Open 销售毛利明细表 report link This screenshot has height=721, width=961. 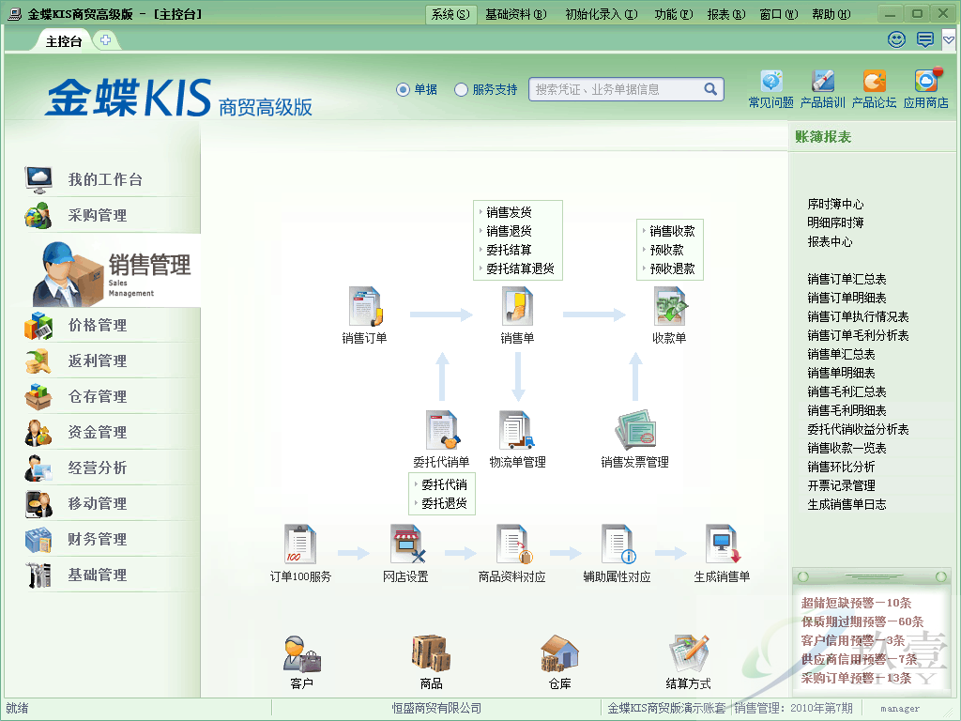point(847,410)
